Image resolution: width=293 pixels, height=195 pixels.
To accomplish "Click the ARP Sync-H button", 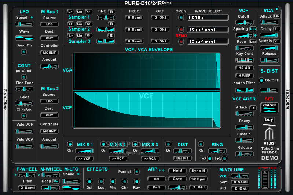I will [198, 171].
